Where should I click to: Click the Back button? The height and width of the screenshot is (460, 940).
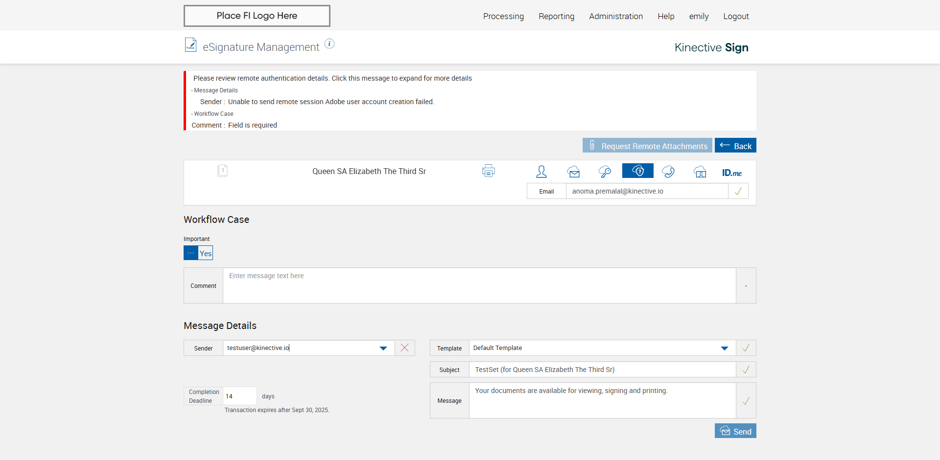(x=735, y=146)
